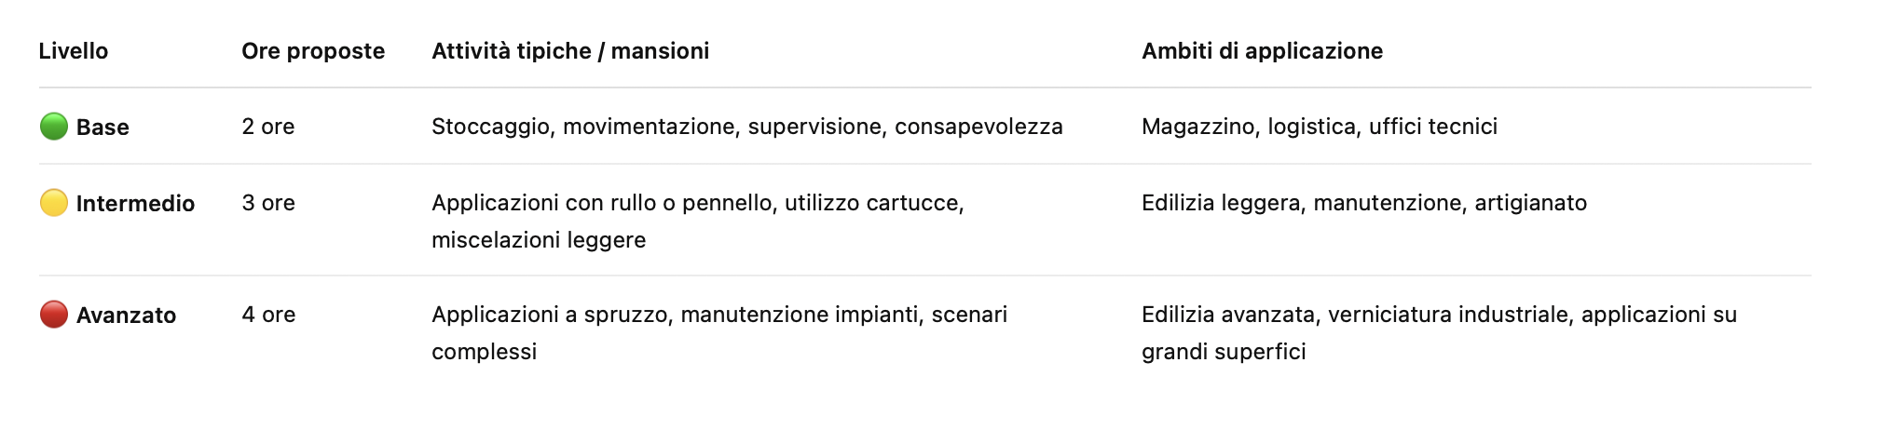The image size is (1888, 430).
Task: Click the Applicazioni a spruzzo activities text
Action: click(718, 315)
